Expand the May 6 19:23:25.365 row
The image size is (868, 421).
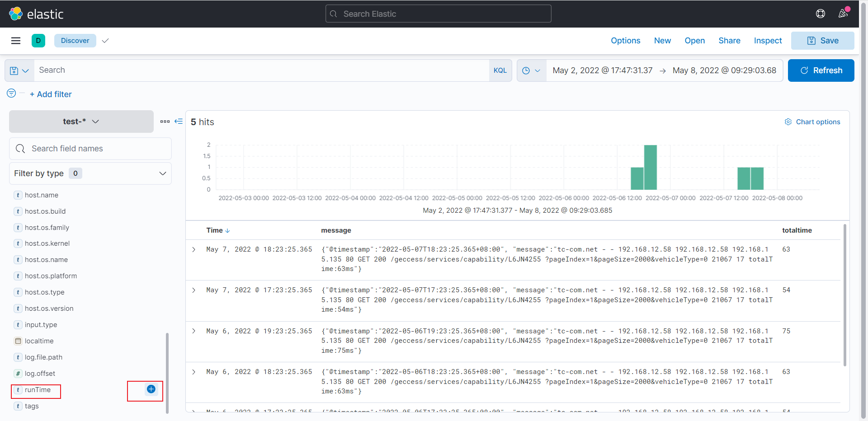[194, 331]
